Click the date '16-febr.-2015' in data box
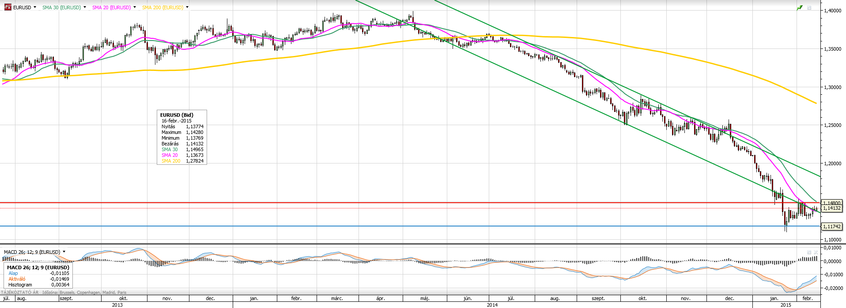Image resolution: width=846 pixels, height=308 pixels. [x=177, y=121]
